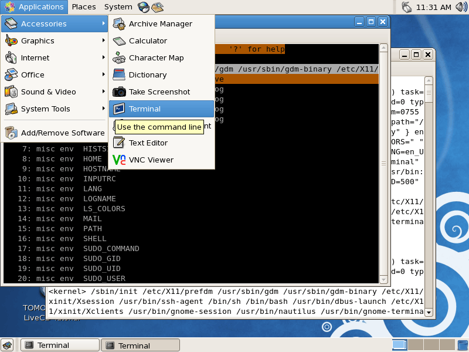The height and width of the screenshot is (352, 469).
Task: Click the Calculator icon
Action: pyautogui.click(x=119, y=40)
